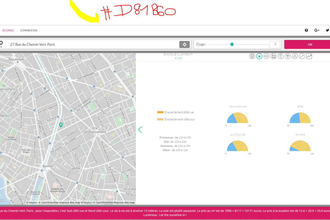Click the 'Ensoleillement côté rue' legend swatch

point(160,112)
